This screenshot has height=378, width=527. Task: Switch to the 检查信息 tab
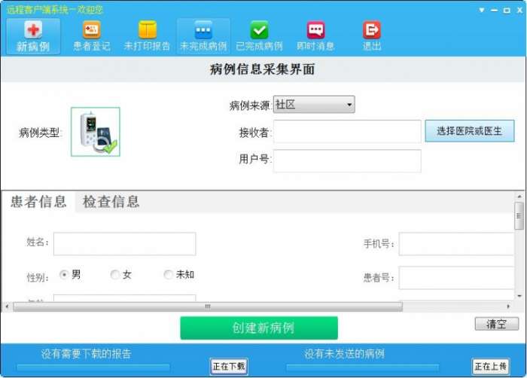[111, 202]
